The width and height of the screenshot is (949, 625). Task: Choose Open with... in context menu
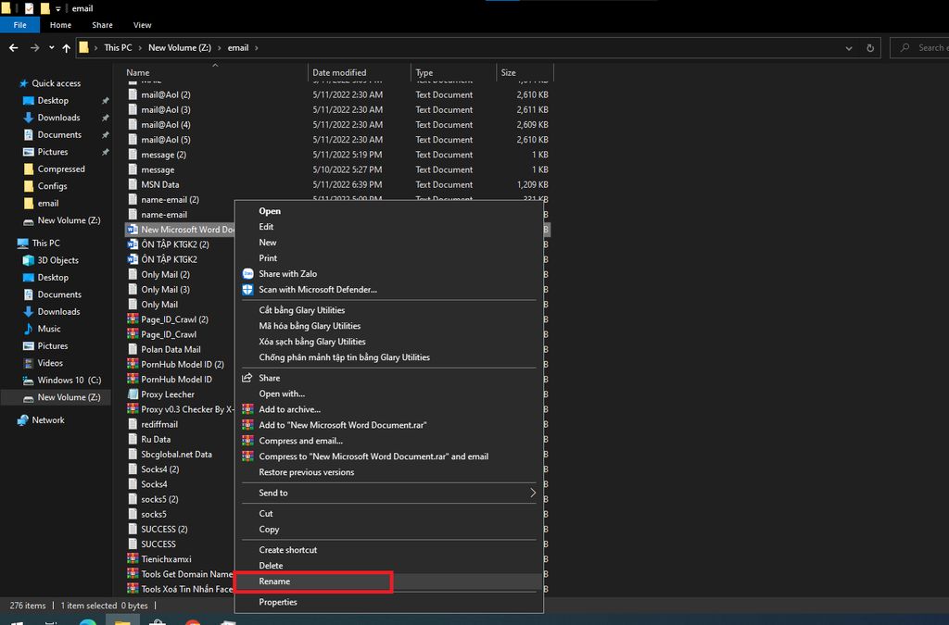[x=282, y=394]
